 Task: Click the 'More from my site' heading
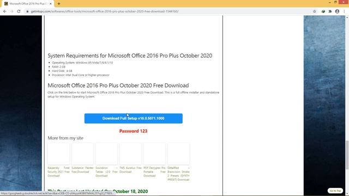point(65,138)
